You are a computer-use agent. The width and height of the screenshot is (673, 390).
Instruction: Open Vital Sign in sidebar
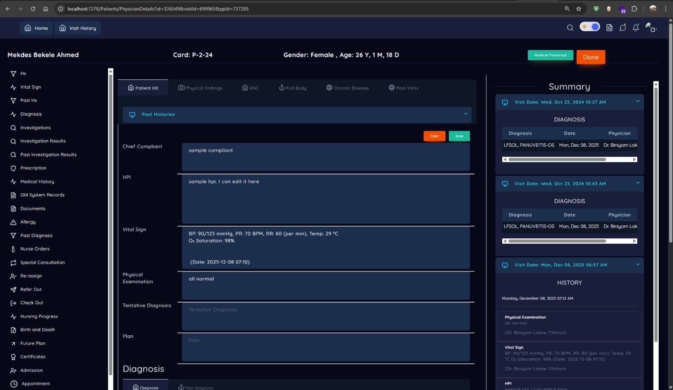click(x=26, y=87)
